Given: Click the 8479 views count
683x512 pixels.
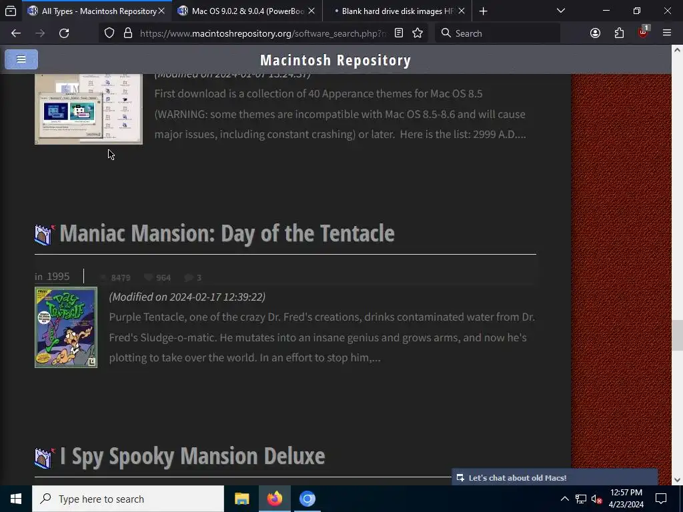Looking at the screenshot, I should click(x=115, y=278).
